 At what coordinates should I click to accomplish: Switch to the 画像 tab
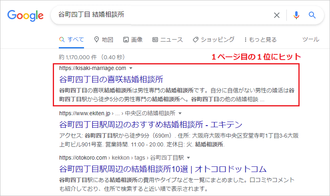[133, 39]
